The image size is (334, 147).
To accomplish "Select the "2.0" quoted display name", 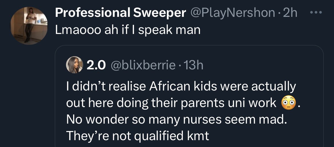I will click(96, 66).
